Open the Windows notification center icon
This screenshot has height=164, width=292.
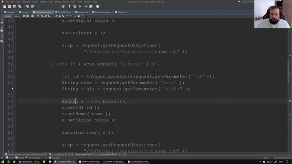287,162
